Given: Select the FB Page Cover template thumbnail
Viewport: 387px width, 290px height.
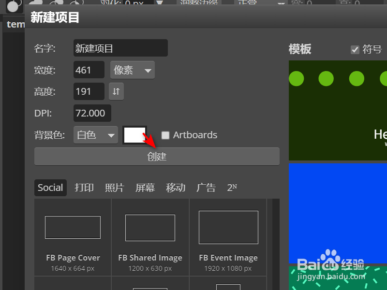Looking at the screenshot, I should 73,227.
